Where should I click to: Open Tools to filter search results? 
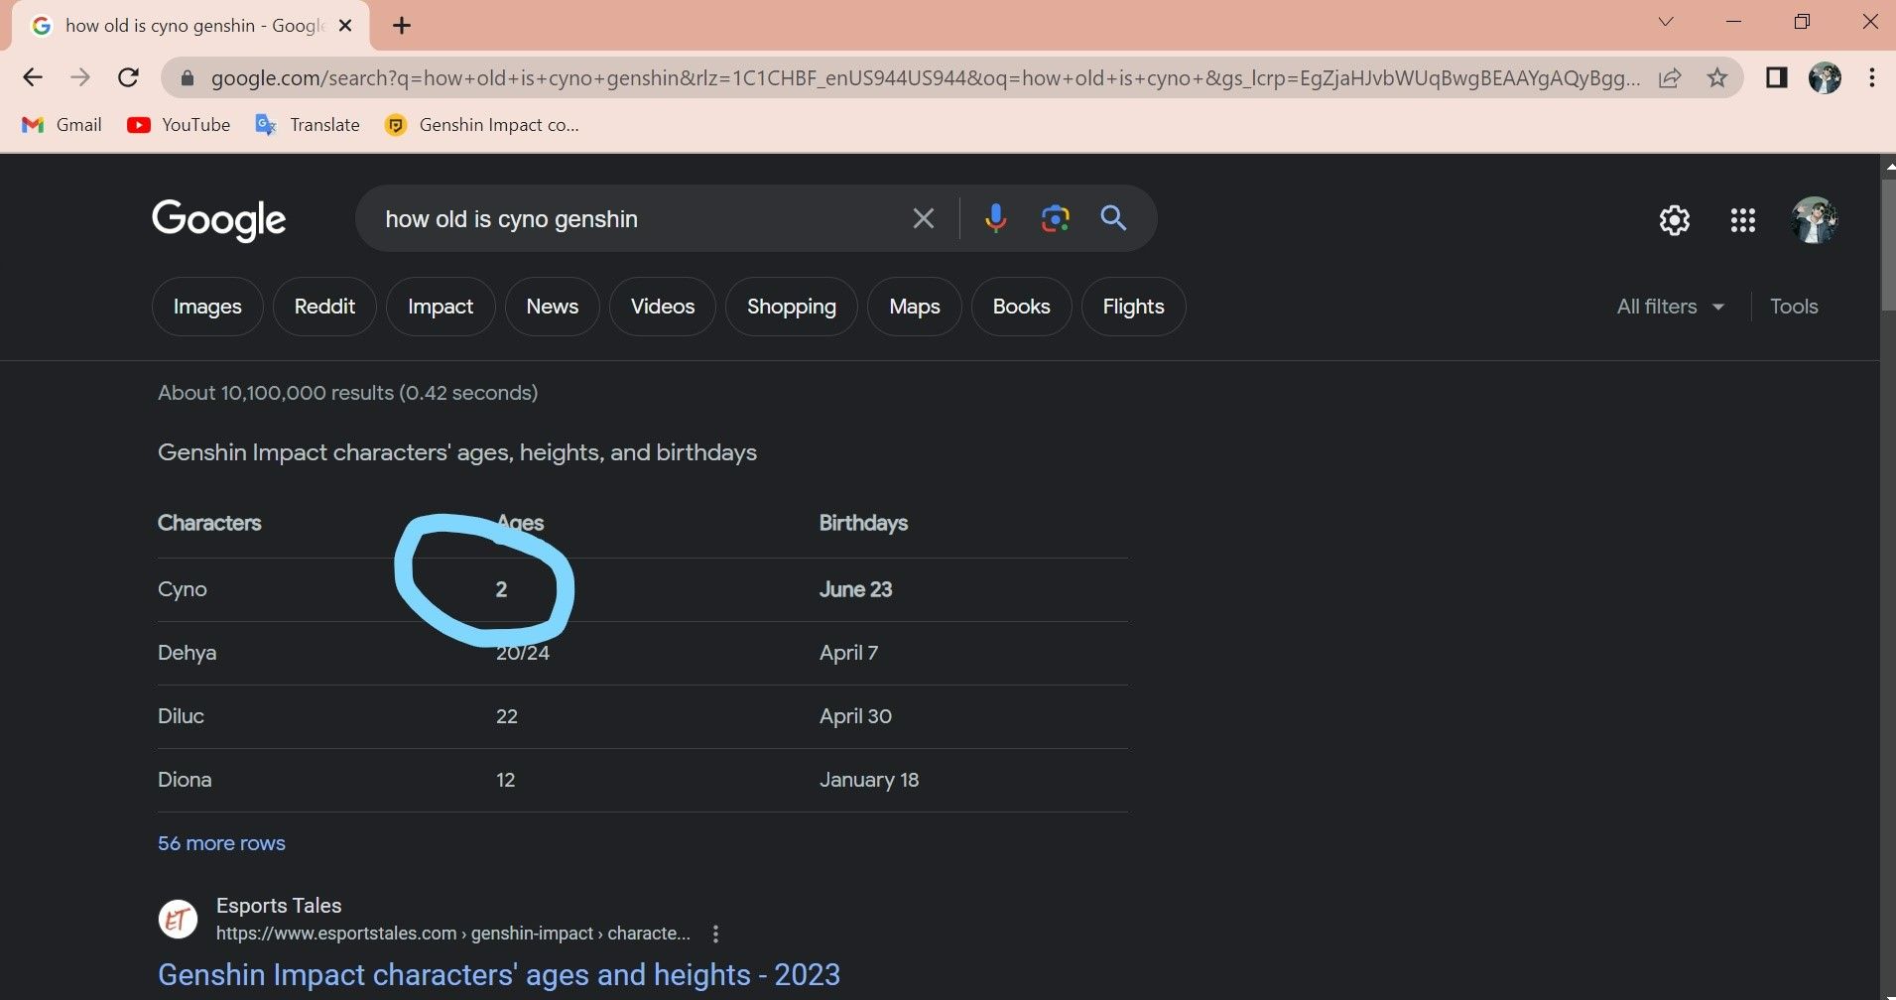coord(1794,306)
